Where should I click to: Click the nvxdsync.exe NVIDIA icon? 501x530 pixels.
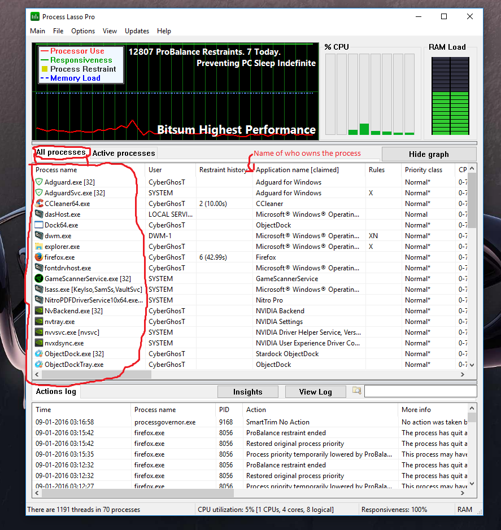(x=39, y=343)
